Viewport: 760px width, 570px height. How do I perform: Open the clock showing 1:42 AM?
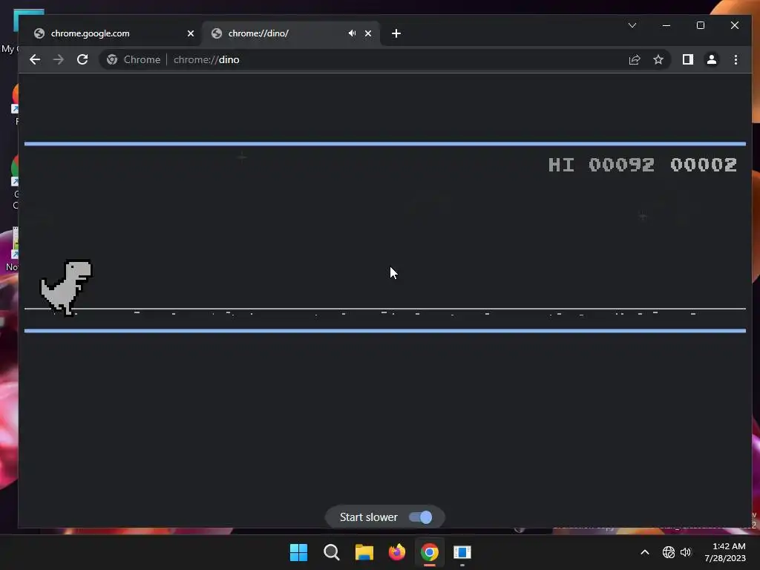click(x=725, y=552)
